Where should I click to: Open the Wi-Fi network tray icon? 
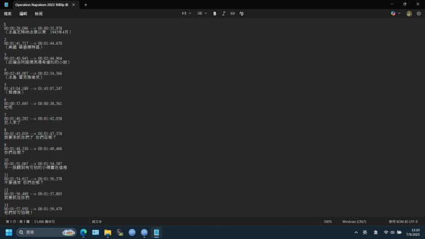[x=386, y=232]
